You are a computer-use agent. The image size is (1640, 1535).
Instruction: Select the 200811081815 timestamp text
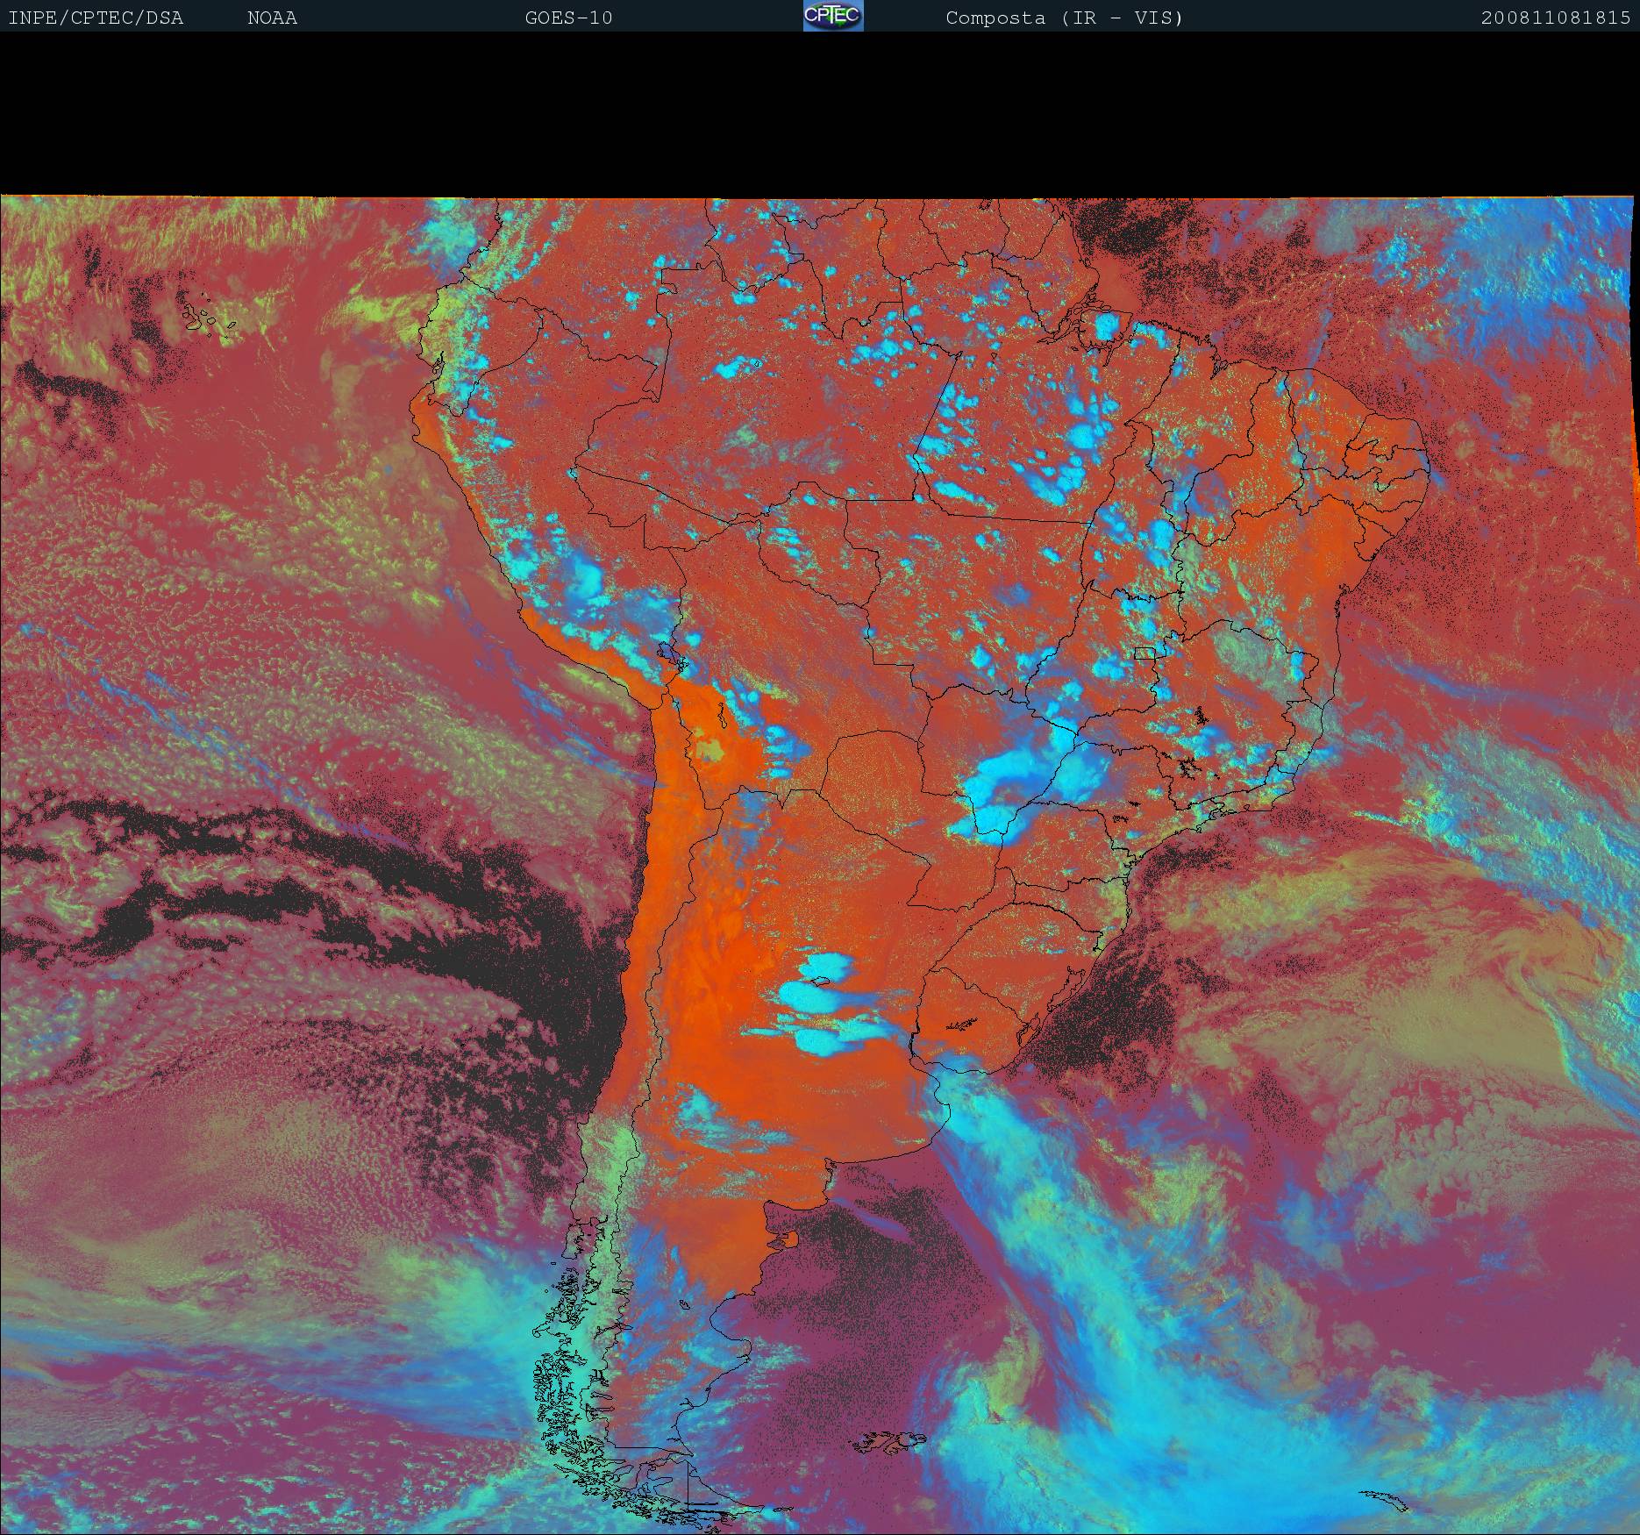click(1555, 18)
